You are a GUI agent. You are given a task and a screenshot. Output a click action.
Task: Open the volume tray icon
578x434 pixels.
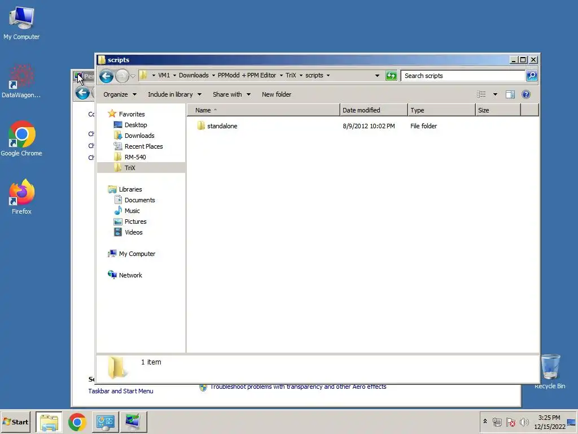tap(524, 422)
